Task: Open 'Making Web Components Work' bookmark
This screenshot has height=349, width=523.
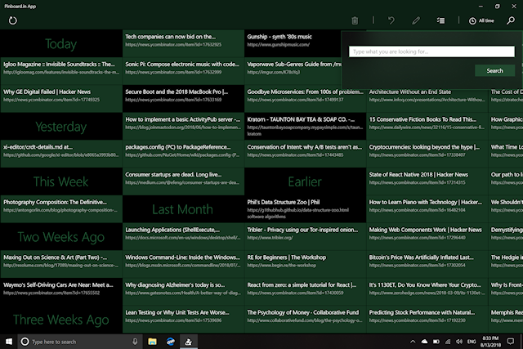Action: (427, 237)
